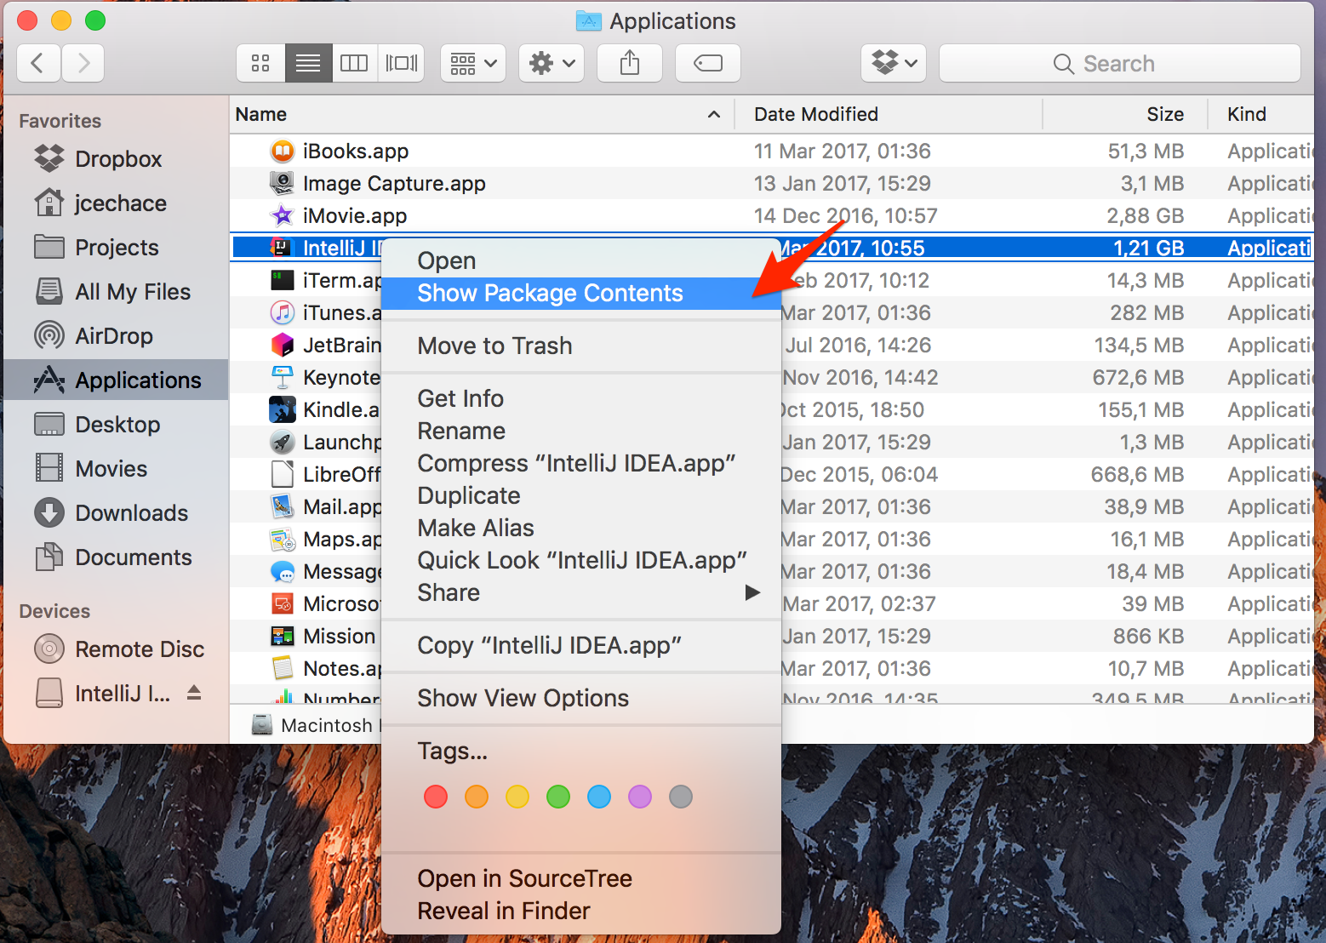Choose Rename in the context menu

(x=581, y=431)
